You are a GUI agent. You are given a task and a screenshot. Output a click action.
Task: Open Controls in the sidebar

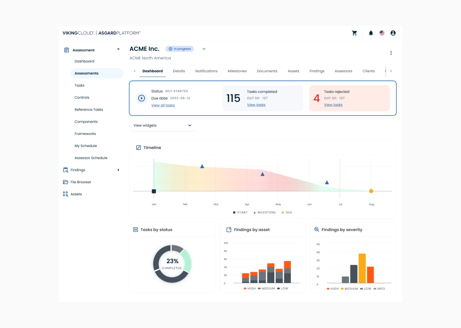click(82, 97)
